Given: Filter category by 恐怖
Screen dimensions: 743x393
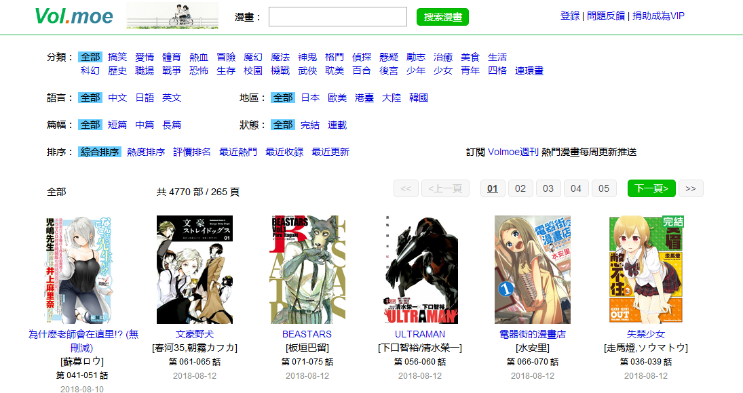Looking at the screenshot, I should [x=199, y=70].
